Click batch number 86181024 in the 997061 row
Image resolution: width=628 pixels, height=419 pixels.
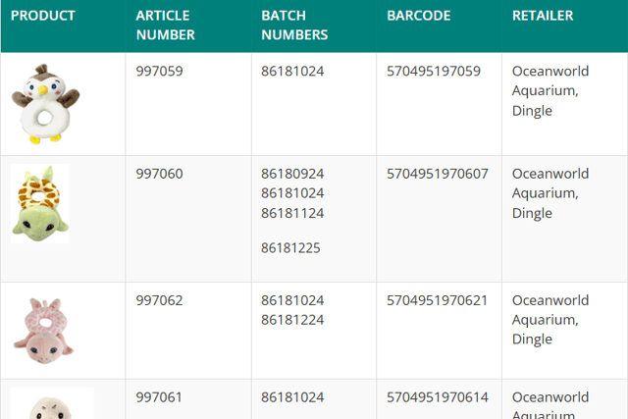(x=292, y=397)
